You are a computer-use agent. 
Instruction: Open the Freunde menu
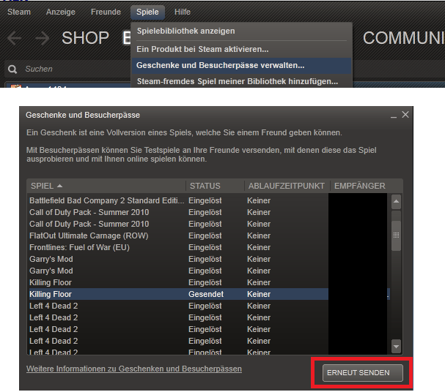click(x=106, y=12)
